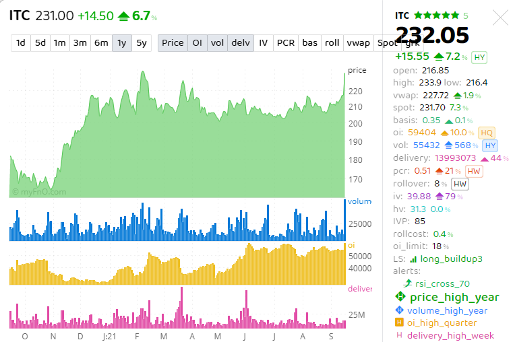Close the ITC detail panel
Screen dimensions: 513x342
click(x=501, y=18)
